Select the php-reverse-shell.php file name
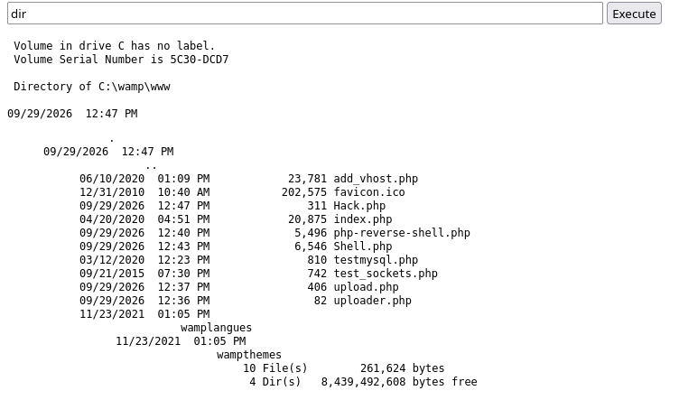The image size is (679, 400). tap(402, 233)
